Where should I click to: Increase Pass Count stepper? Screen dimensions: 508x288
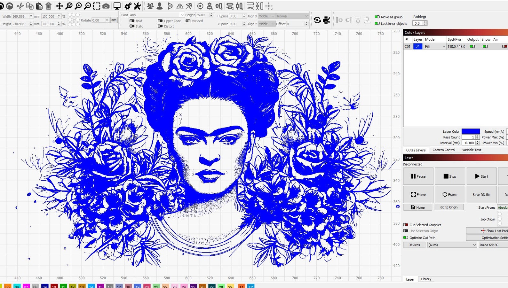(477, 136)
